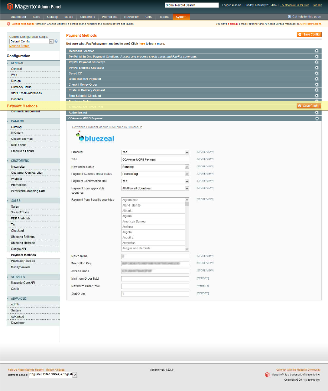Open CcAvenue Payment Module Bluezeal link

click(107, 127)
